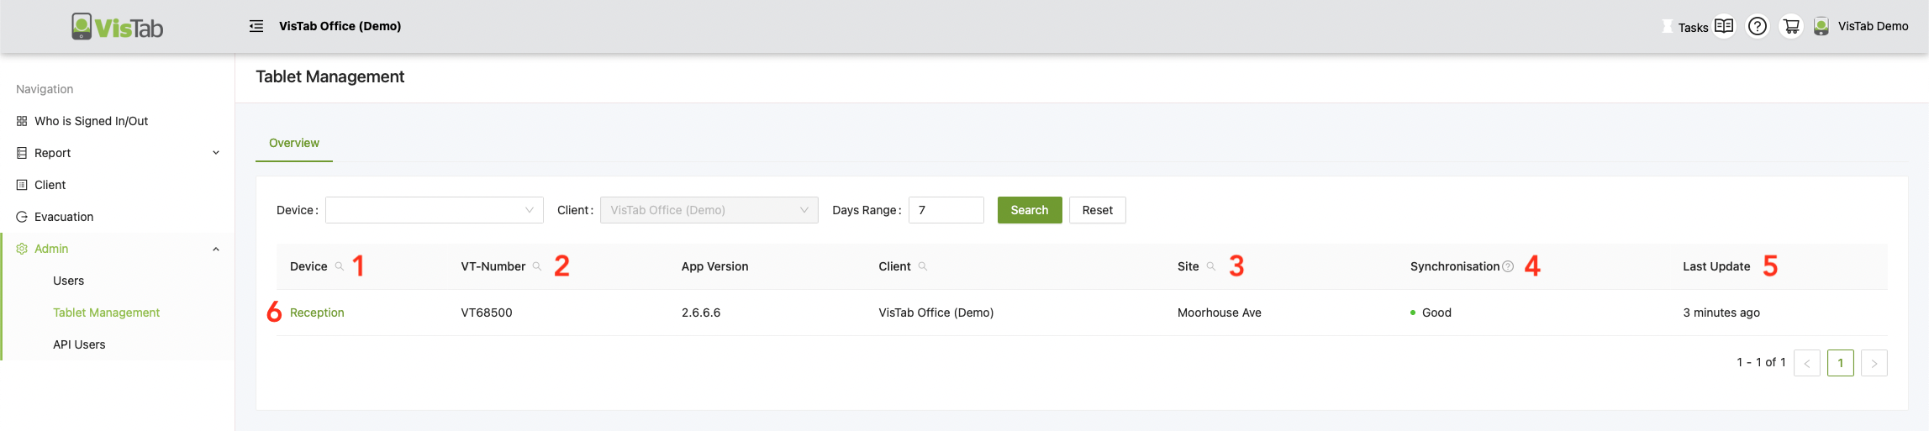
Task: Open the Reception device link
Action: [x=317, y=313]
